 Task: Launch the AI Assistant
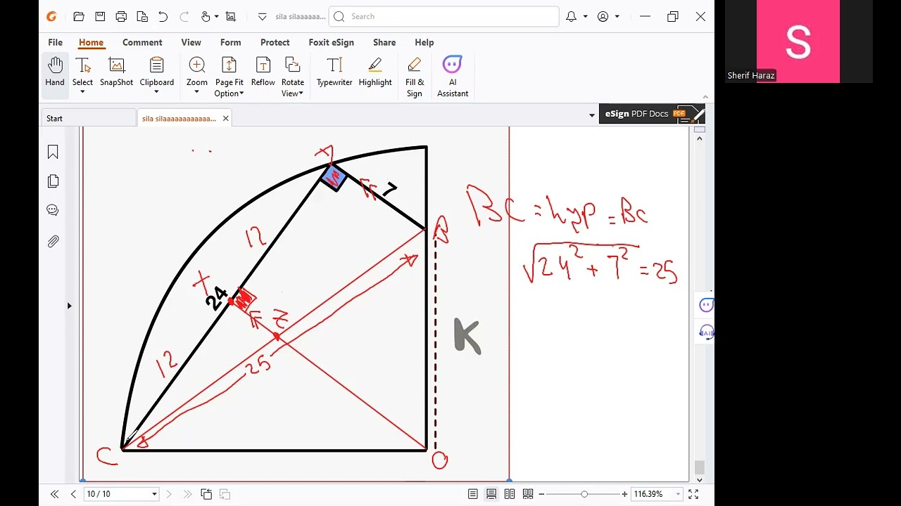click(453, 77)
